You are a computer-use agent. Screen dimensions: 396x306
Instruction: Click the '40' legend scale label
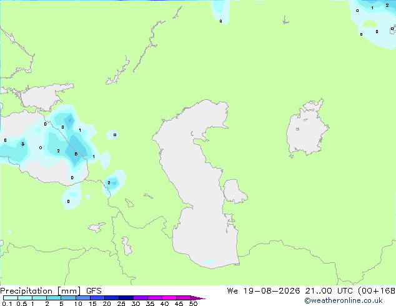point(164,304)
